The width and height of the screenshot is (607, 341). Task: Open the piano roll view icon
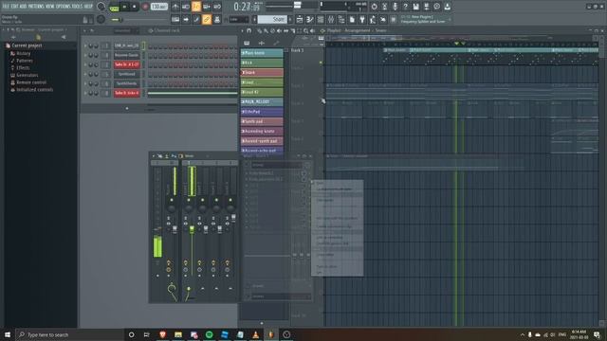310,19
